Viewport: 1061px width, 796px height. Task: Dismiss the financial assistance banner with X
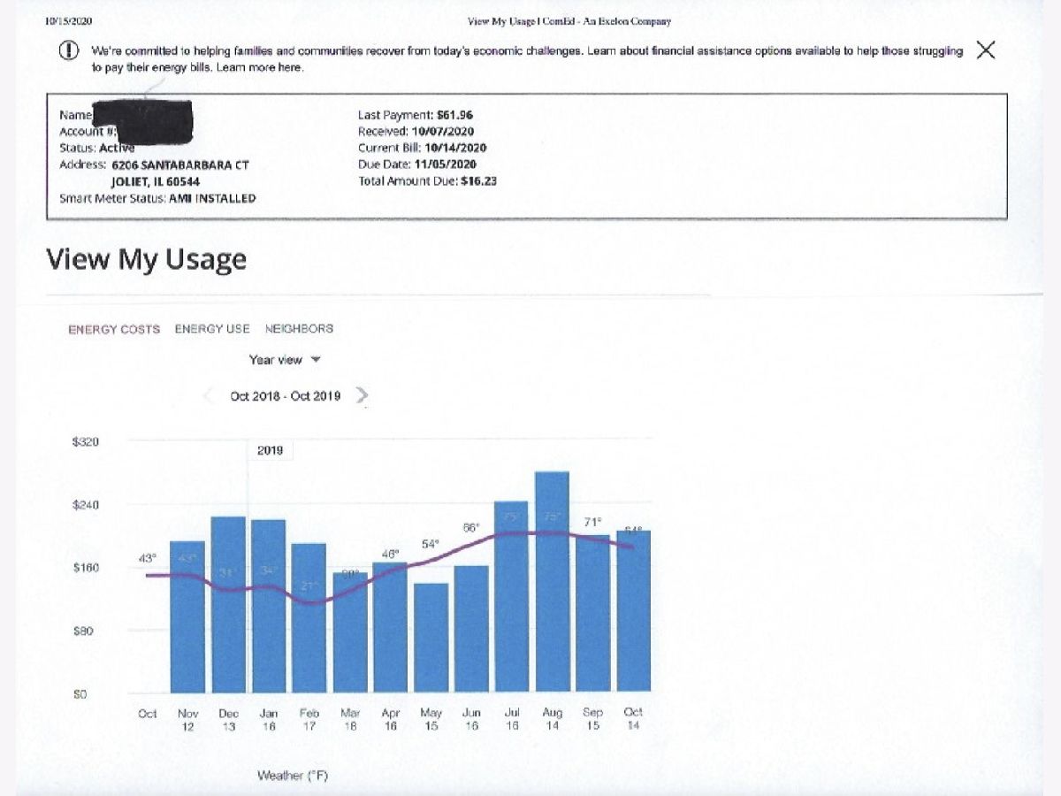pos(985,50)
